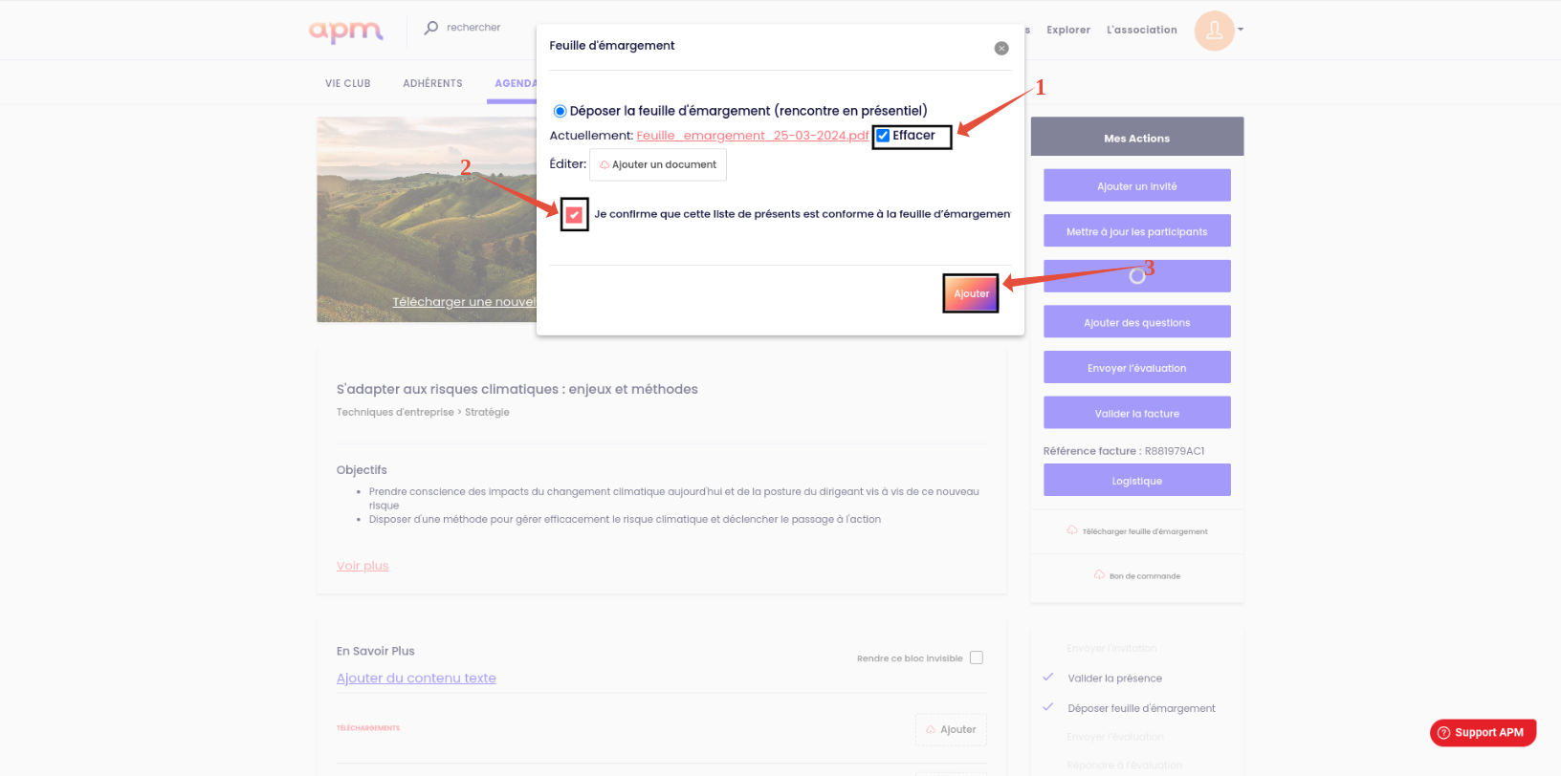The height and width of the screenshot is (776, 1561).
Task: Switch to the VIE CLUB tab
Action: [348, 83]
